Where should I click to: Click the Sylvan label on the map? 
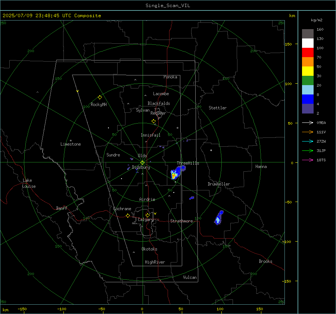tap(143, 110)
